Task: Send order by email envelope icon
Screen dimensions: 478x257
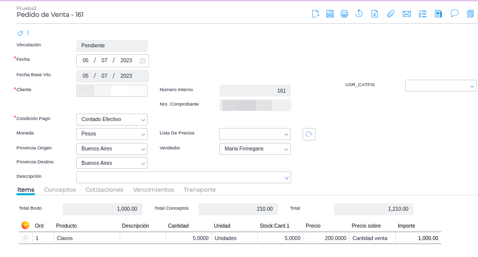Action: tap(407, 14)
